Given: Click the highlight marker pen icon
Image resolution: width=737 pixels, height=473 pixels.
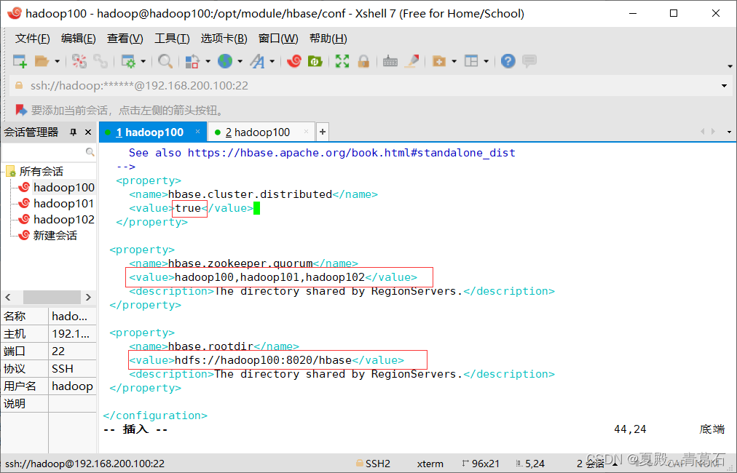Looking at the screenshot, I should (x=412, y=61).
